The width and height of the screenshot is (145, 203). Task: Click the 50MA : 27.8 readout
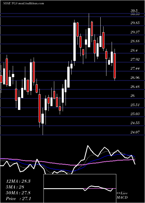18,193
